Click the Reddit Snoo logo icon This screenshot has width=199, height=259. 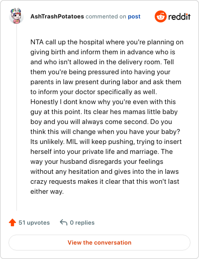[x=160, y=16]
